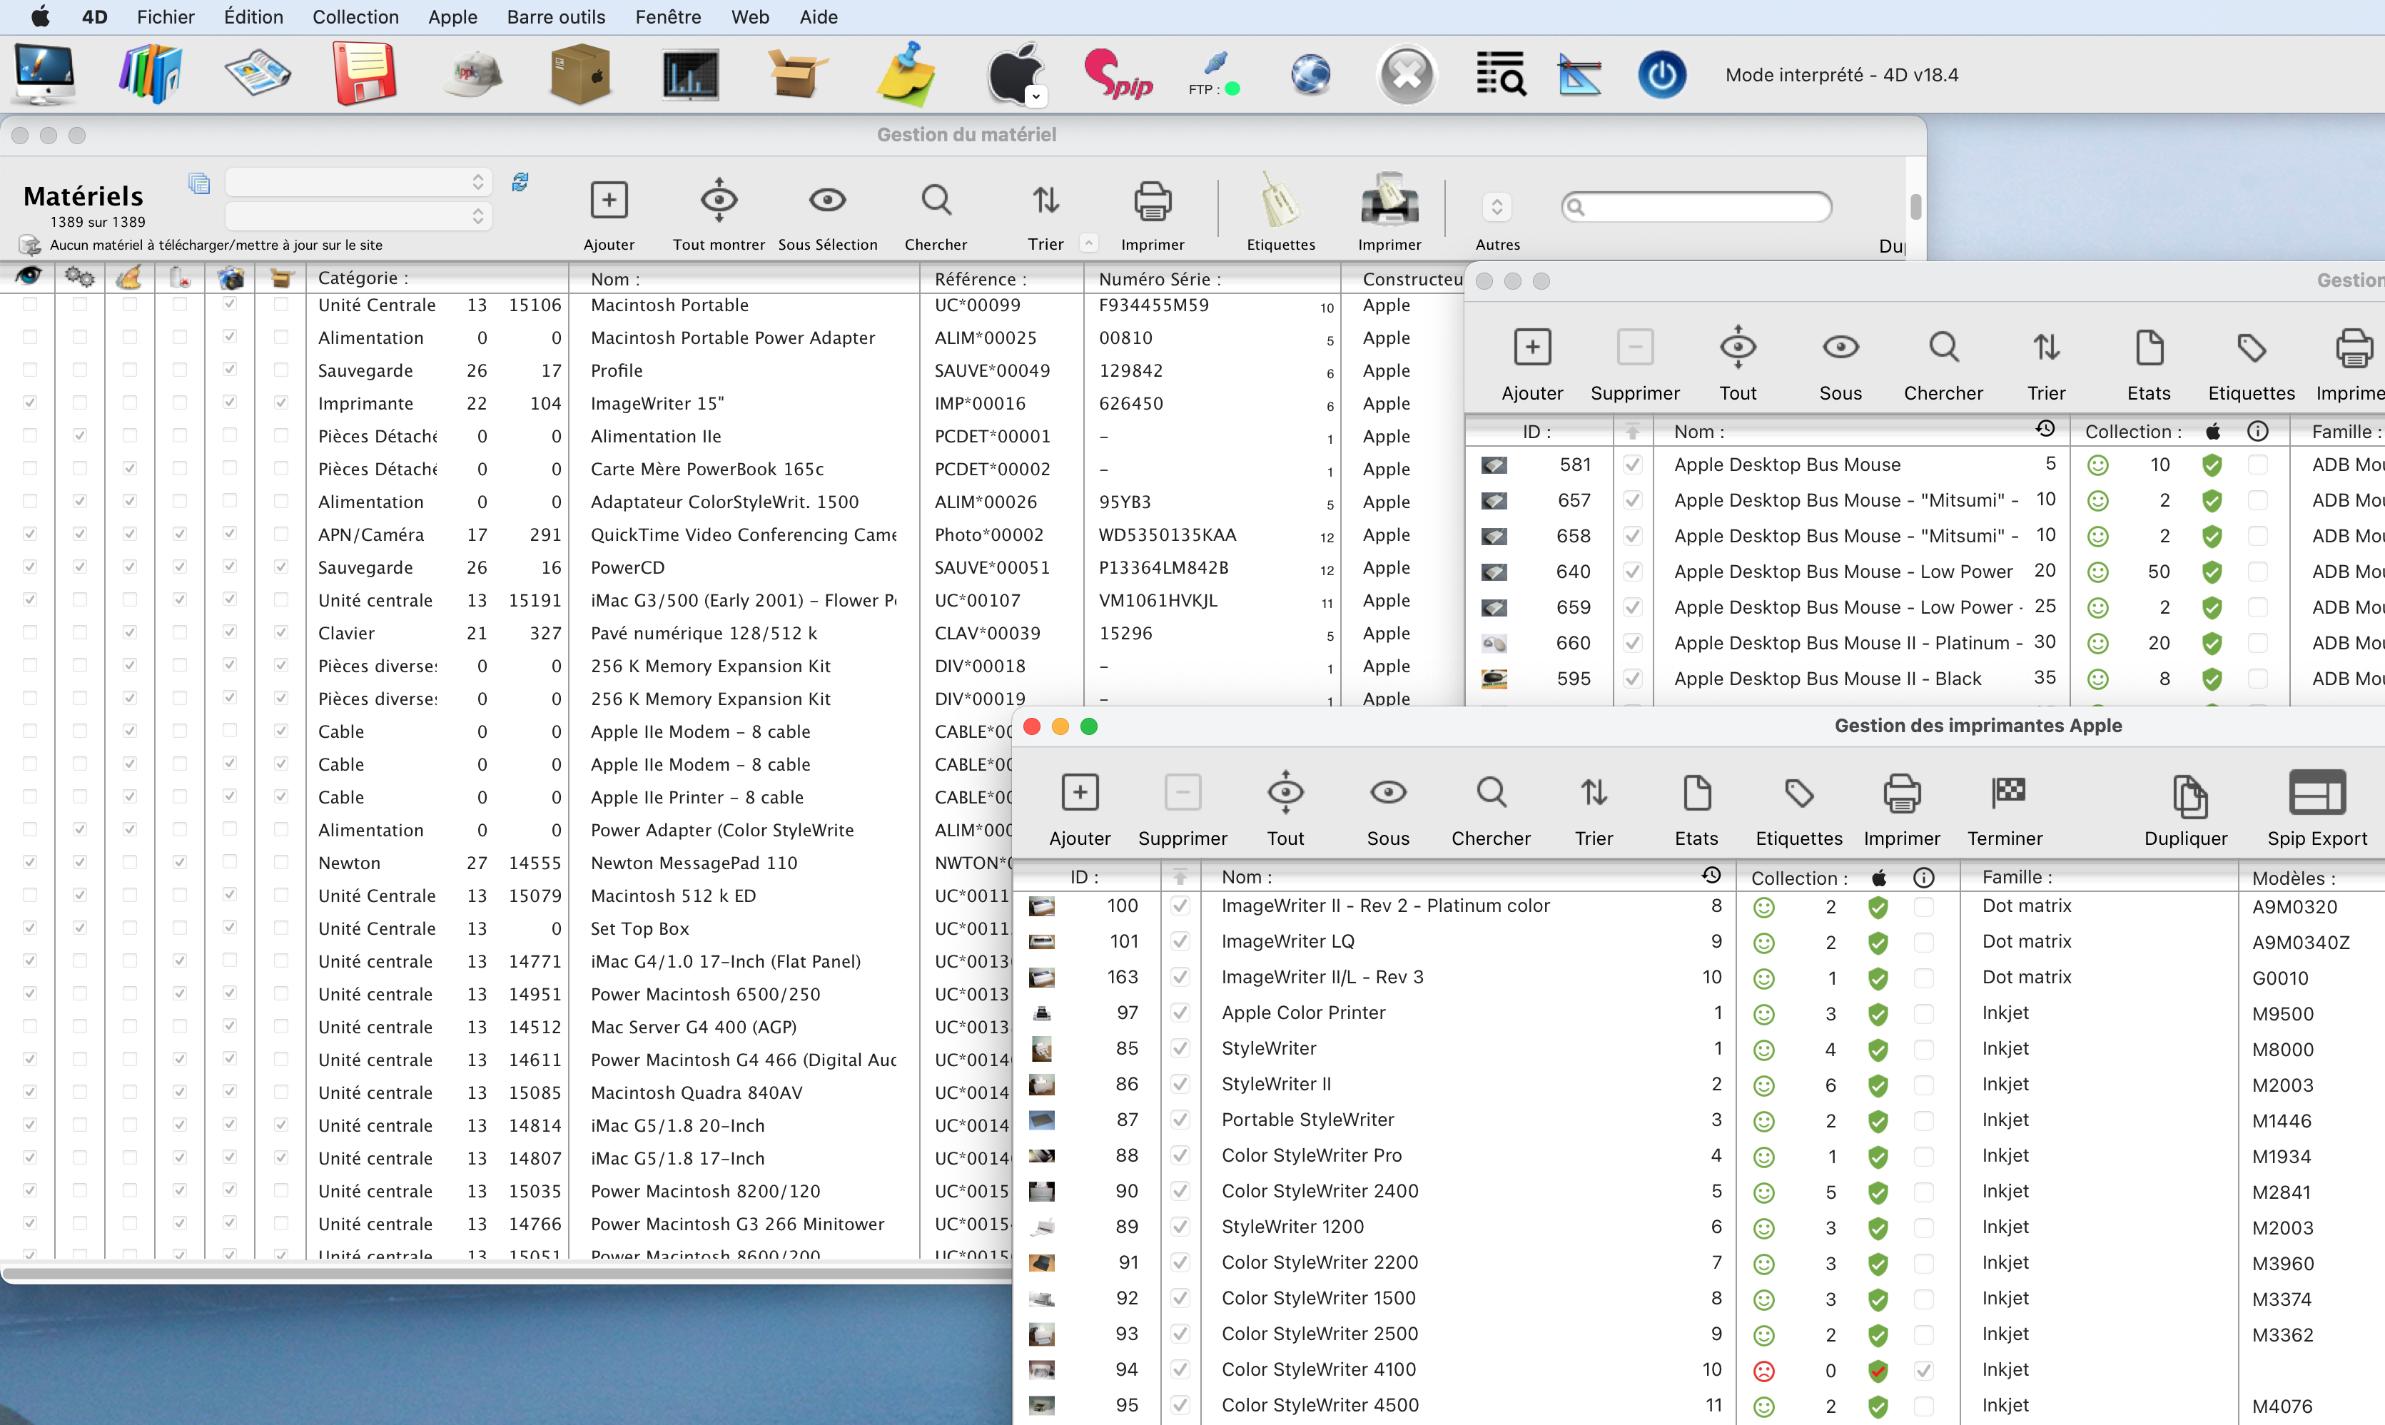Toggle first checkbox of ImageWriter 15" row

coord(30,402)
